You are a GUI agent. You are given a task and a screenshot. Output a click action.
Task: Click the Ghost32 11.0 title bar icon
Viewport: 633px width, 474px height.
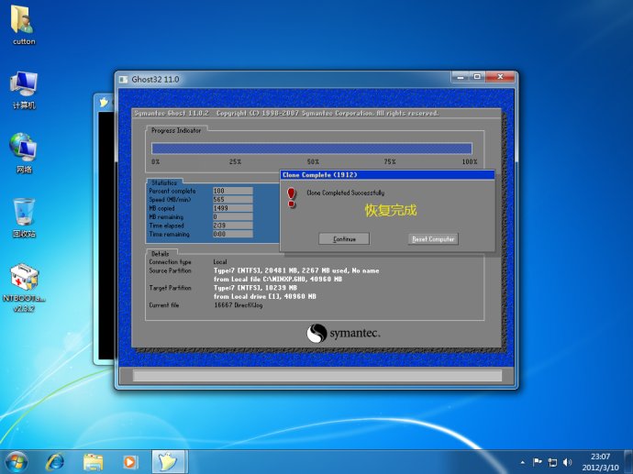coord(124,80)
